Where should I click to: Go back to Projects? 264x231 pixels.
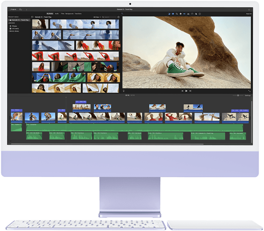pos(13,9)
